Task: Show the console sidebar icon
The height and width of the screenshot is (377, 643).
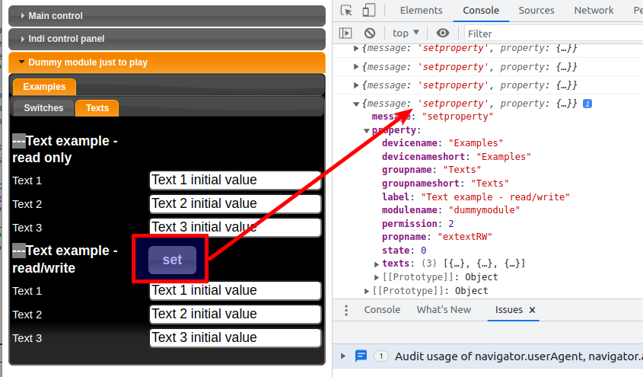Action: point(345,34)
